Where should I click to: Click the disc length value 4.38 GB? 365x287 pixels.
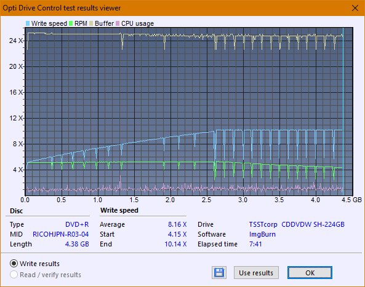77,244
